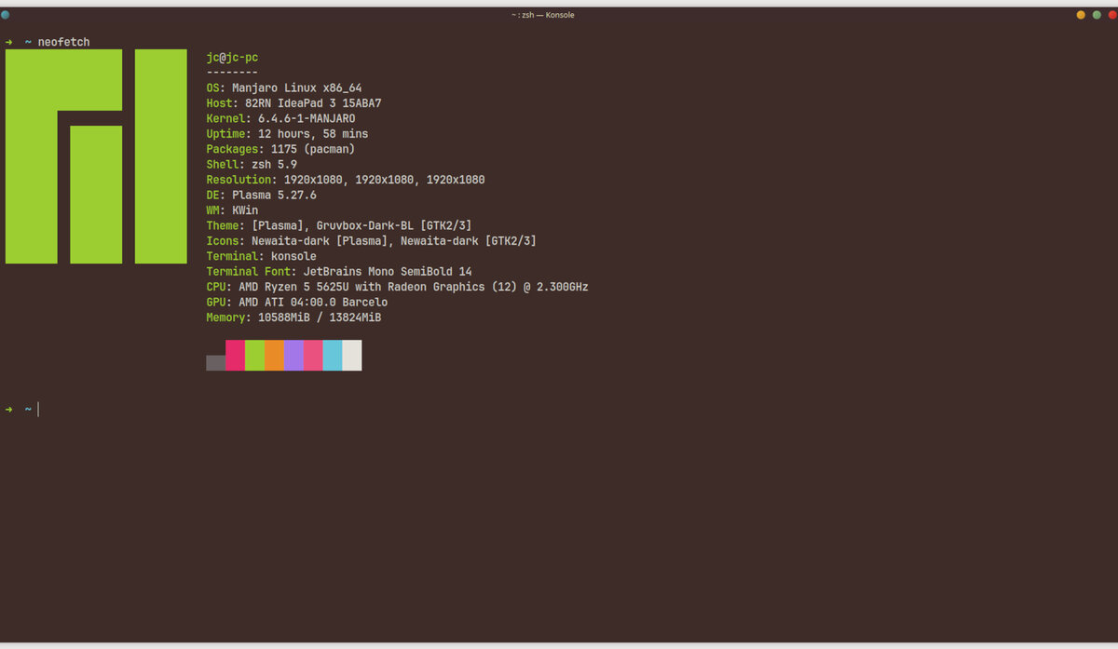The height and width of the screenshot is (649, 1118).
Task: Click the "Memory: 10588MiB / 13824MiB" line
Action: click(293, 318)
